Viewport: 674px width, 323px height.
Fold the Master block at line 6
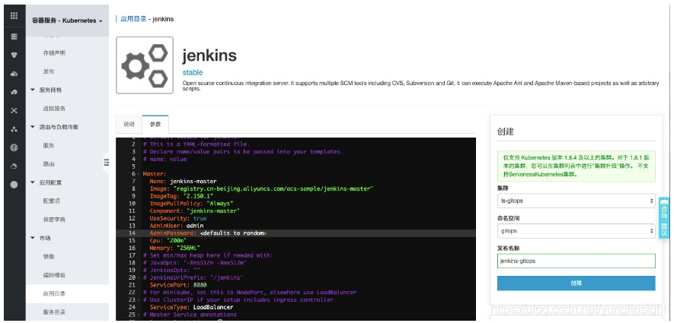point(139,174)
